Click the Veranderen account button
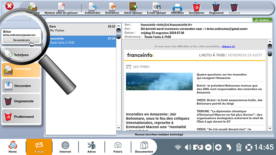This screenshot has height=155, width=276. click(x=21, y=40)
